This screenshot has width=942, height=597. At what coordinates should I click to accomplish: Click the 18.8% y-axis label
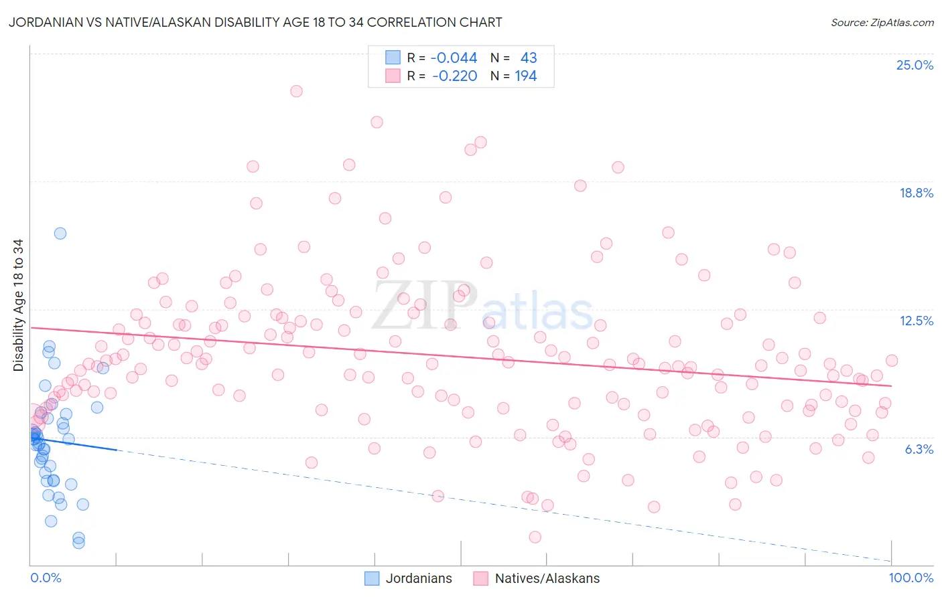click(916, 193)
